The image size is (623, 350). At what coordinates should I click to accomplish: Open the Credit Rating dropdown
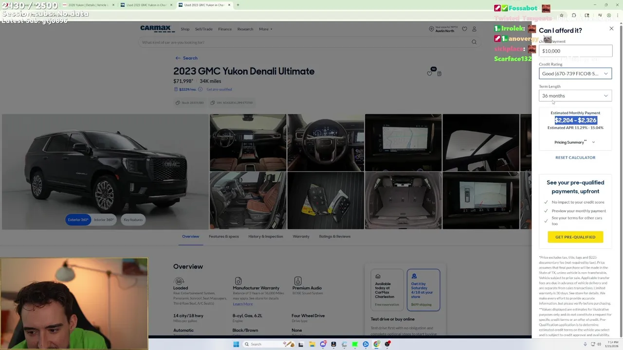tap(575, 73)
